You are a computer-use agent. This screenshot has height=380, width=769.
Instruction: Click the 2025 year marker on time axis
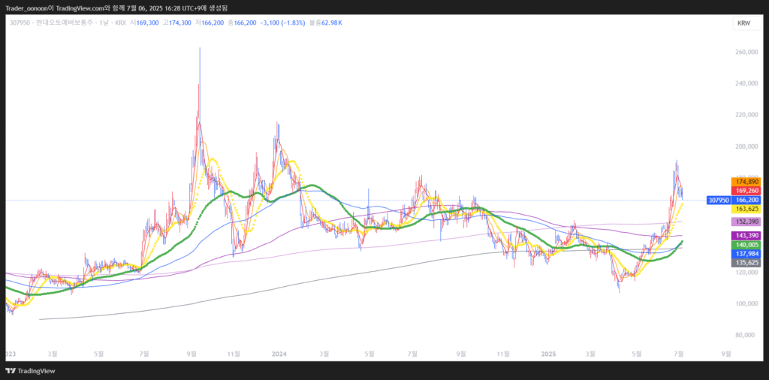[548, 352]
